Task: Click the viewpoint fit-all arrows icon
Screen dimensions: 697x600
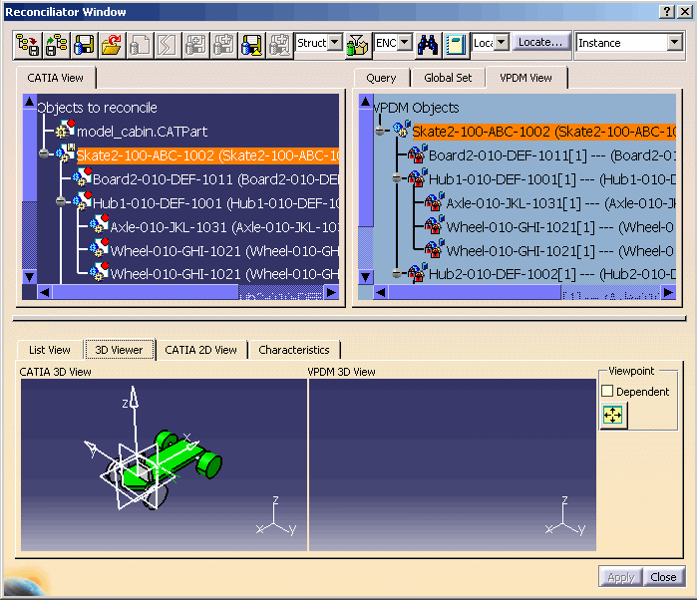Action: (x=613, y=416)
